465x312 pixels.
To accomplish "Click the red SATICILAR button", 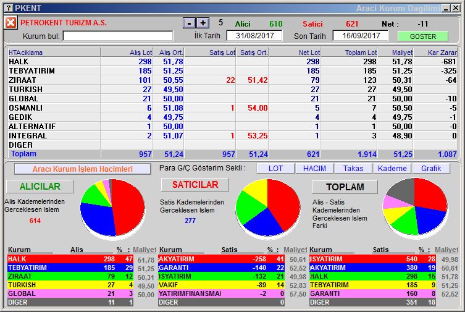I will click(195, 185).
